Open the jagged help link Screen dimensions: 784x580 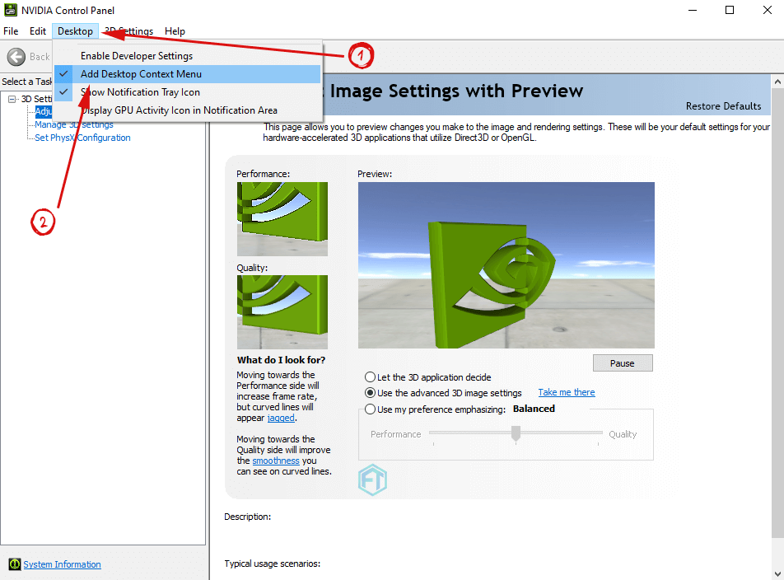pyautogui.click(x=281, y=418)
